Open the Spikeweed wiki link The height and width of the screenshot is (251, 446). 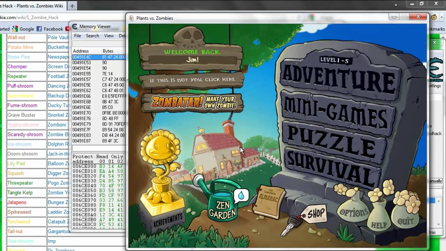(19, 212)
